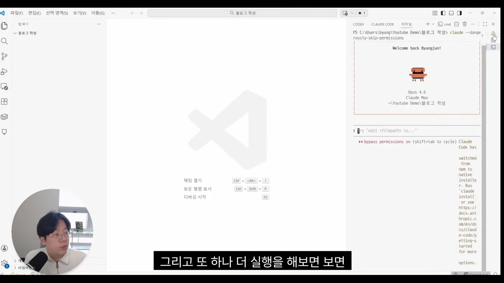Switch to the 터미널 panel tab
This screenshot has width=504, height=283.
(406, 24)
